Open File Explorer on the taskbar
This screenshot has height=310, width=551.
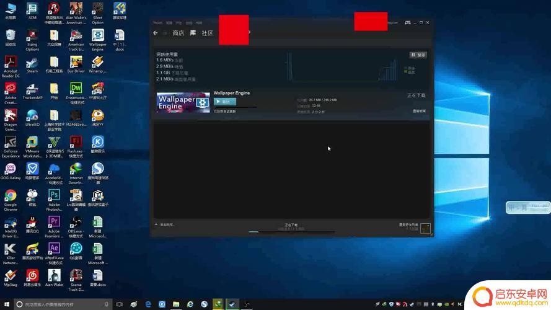176,304
